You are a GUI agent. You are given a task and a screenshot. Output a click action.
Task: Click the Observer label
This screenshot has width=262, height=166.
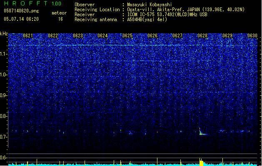coord(85,5)
